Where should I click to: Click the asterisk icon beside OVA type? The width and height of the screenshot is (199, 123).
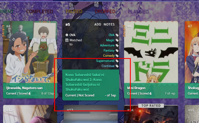point(67,35)
